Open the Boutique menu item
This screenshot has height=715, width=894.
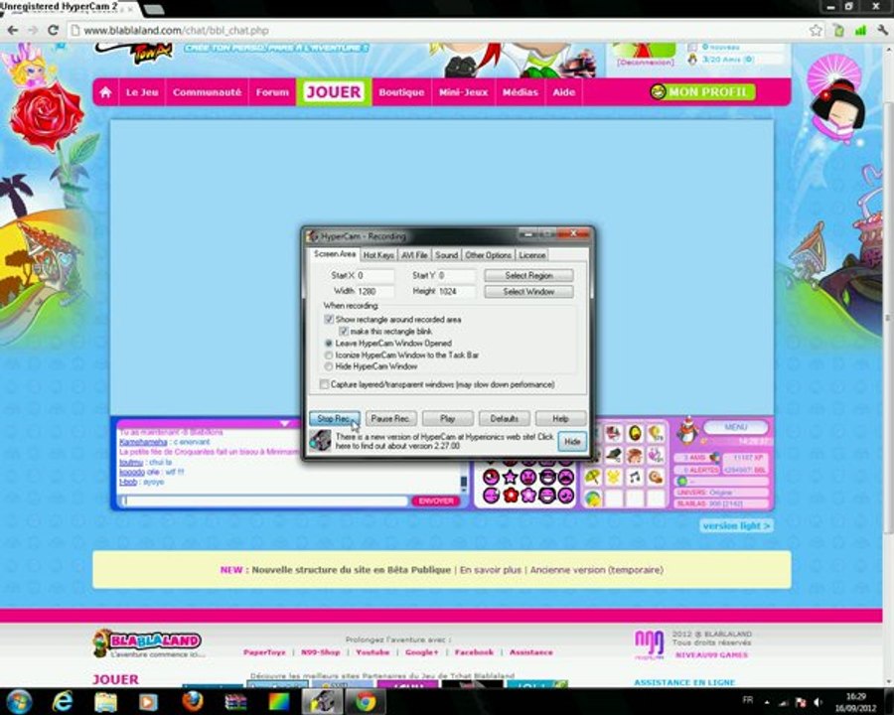pos(401,91)
